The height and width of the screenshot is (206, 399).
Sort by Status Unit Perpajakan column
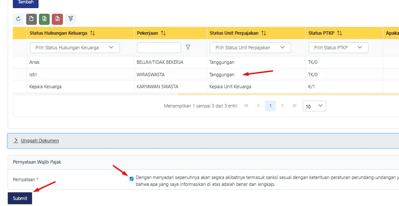point(264,33)
